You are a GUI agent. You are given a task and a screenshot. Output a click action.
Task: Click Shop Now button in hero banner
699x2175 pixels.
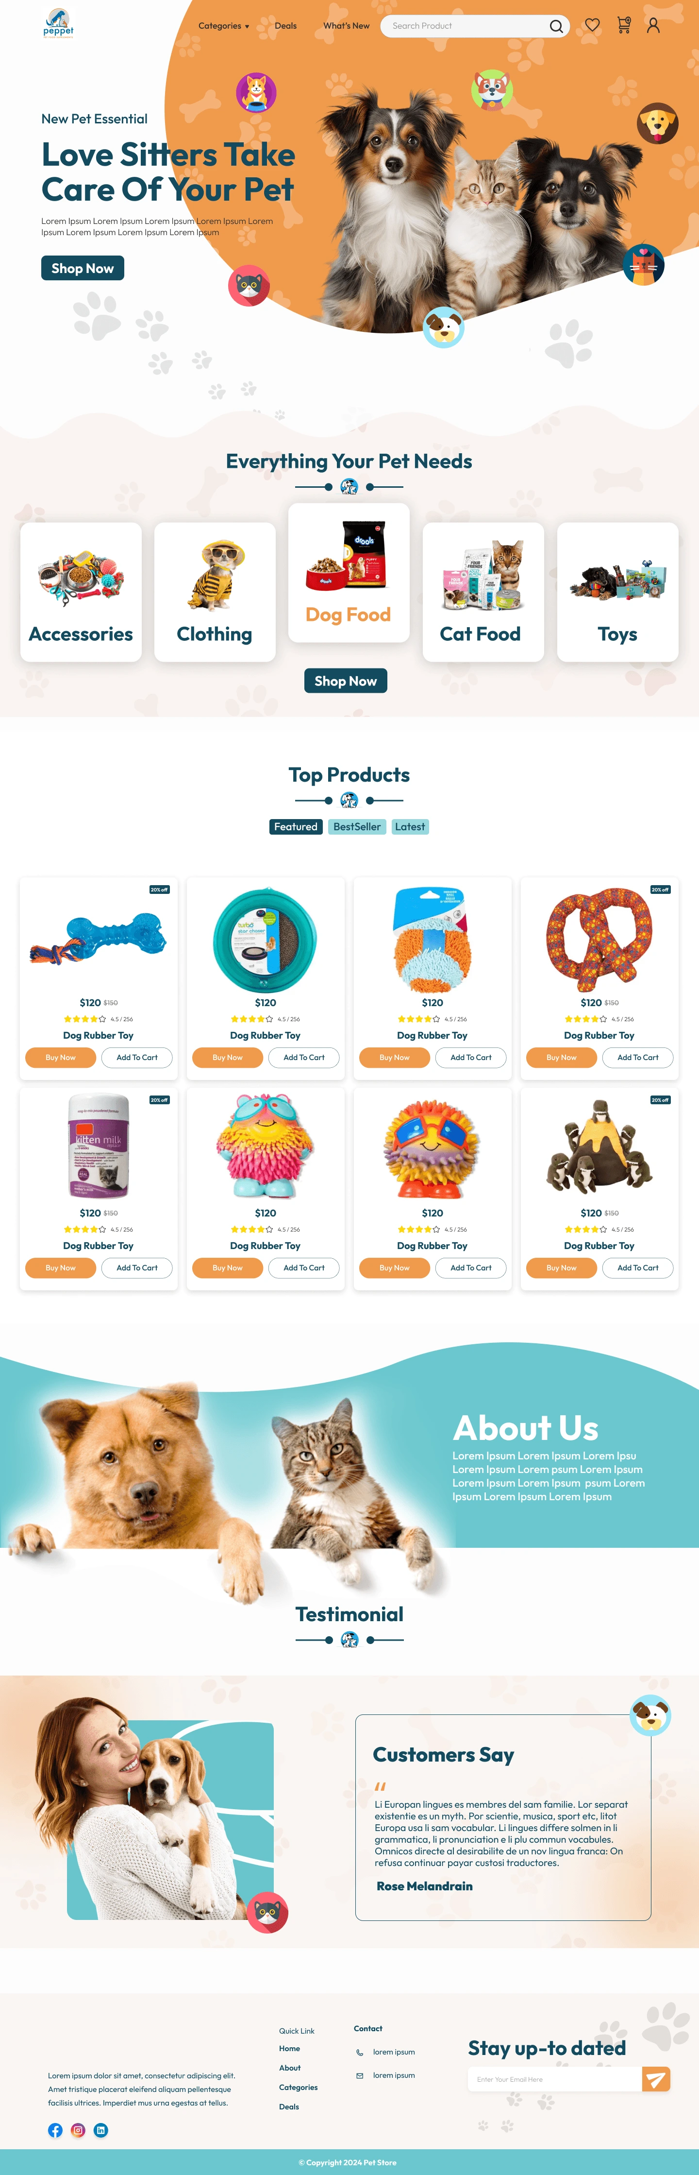pyautogui.click(x=83, y=269)
